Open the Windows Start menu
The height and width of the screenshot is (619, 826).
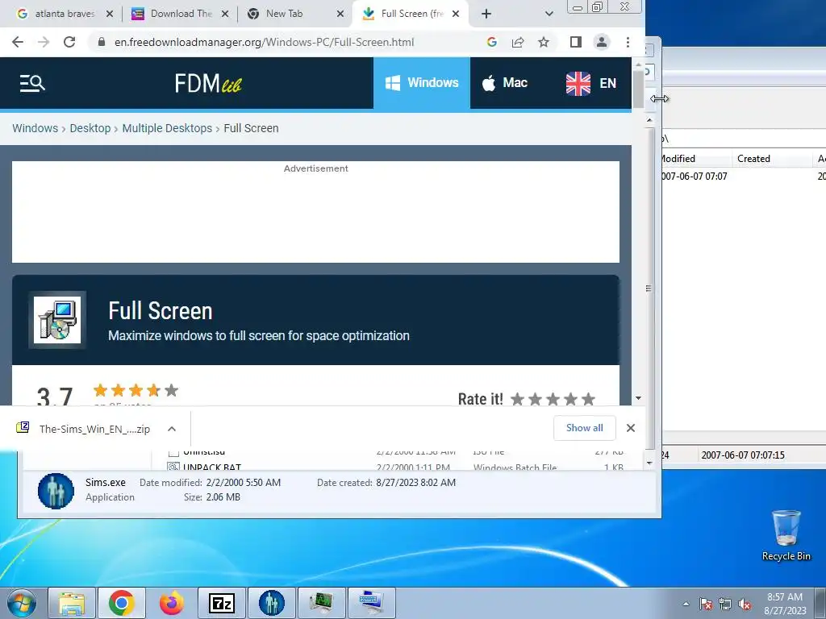(21, 603)
